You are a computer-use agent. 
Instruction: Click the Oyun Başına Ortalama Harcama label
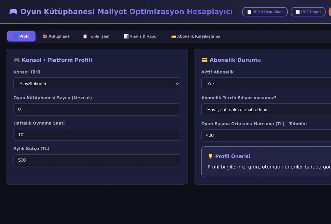[x=254, y=124]
